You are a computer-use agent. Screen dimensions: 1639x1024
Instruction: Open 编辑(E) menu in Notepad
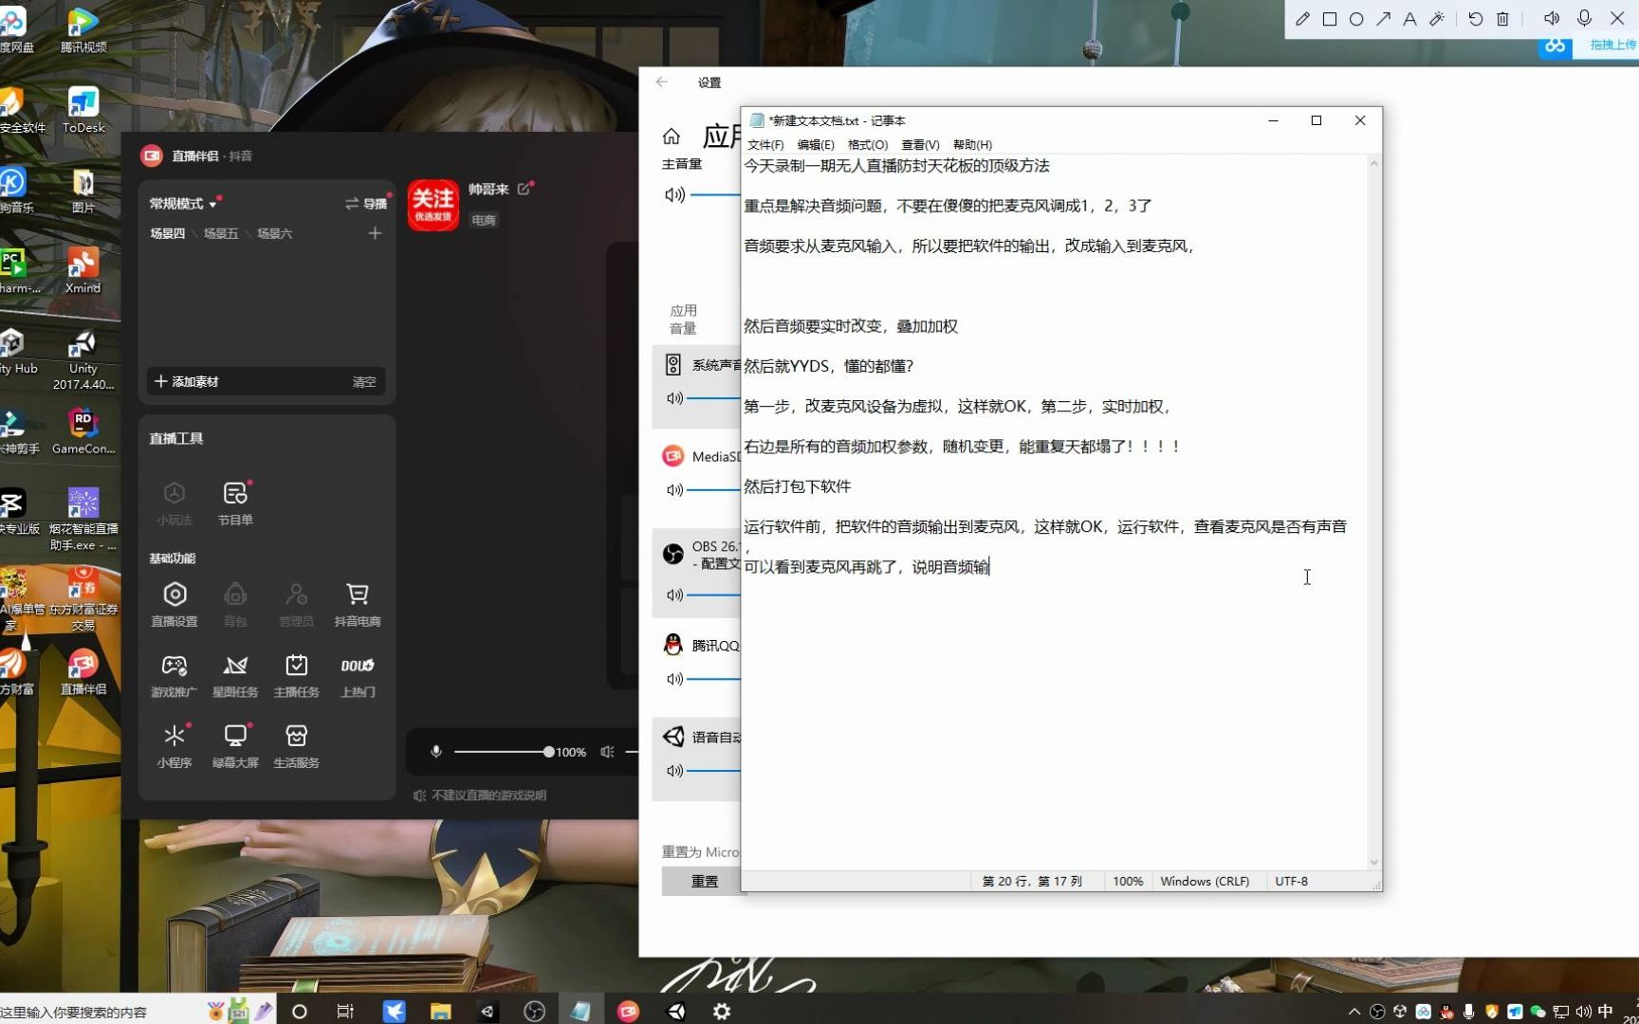(x=816, y=145)
